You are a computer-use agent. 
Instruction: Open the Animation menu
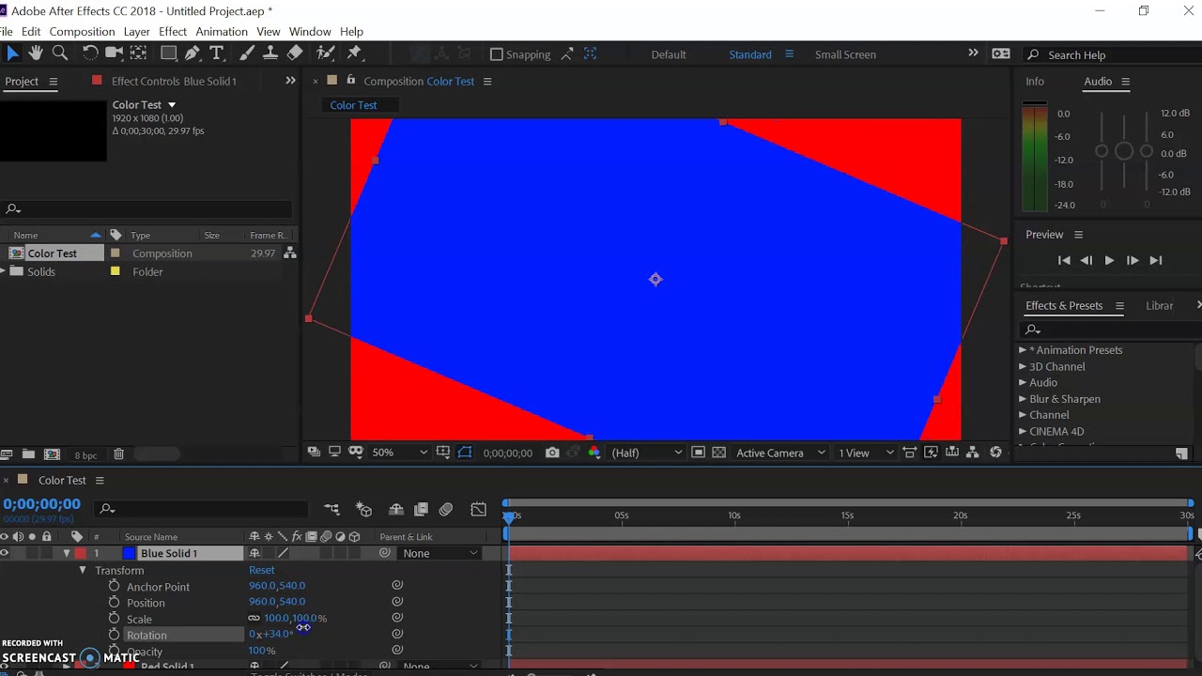[x=222, y=32]
